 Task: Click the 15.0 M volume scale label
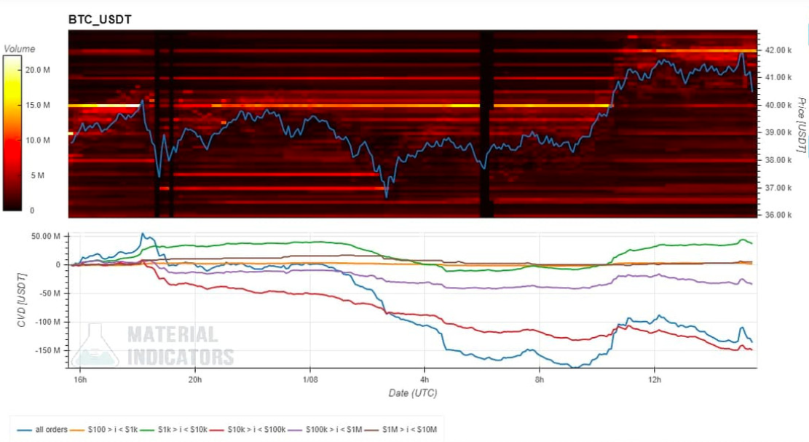[38, 105]
